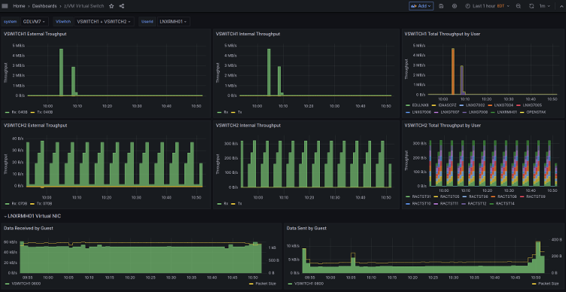This screenshot has height=292, width=566.
Task: Click the share dashboard icon
Action: pos(122,6)
